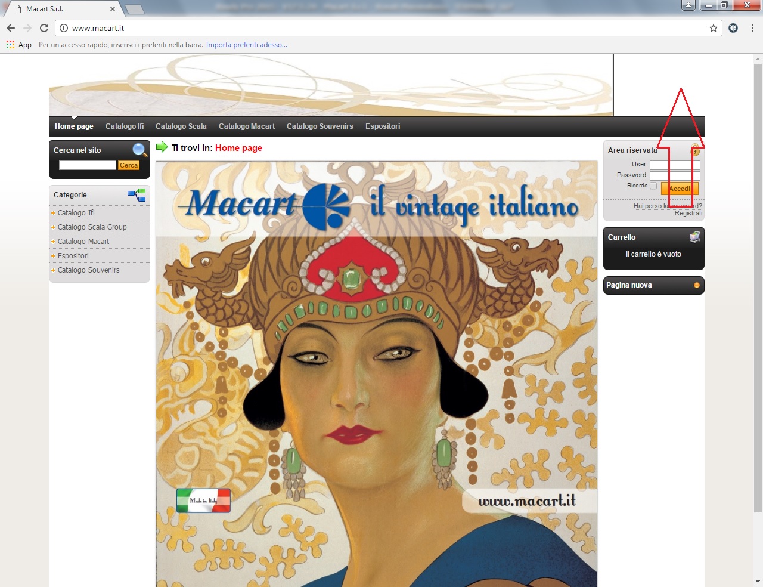
Task: Open the Chrome menu with three dots
Action: pyautogui.click(x=752, y=28)
